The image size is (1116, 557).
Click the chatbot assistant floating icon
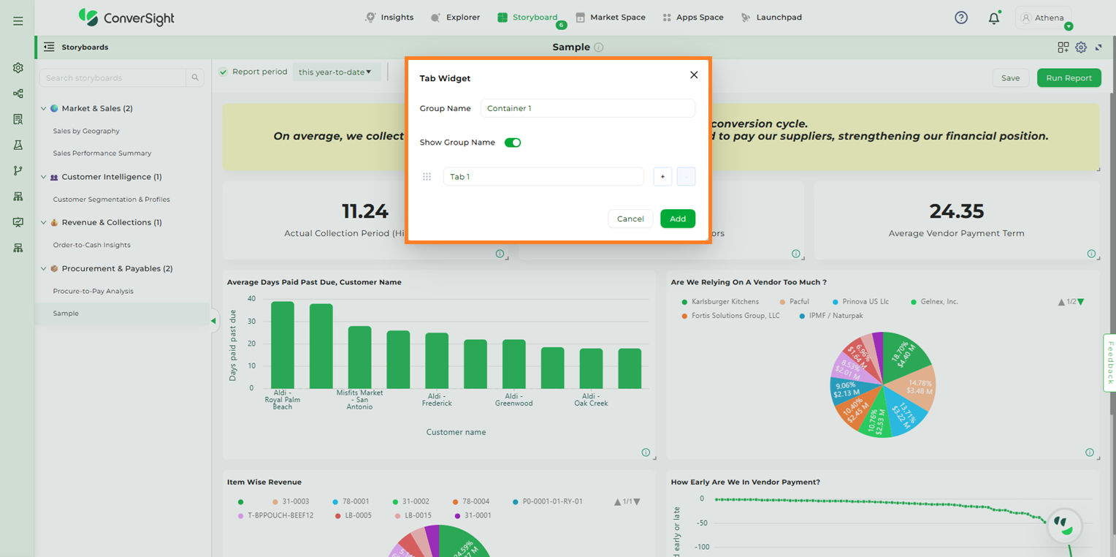coord(1064,526)
